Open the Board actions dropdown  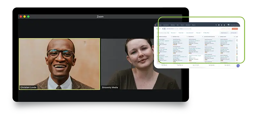point(224,33)
